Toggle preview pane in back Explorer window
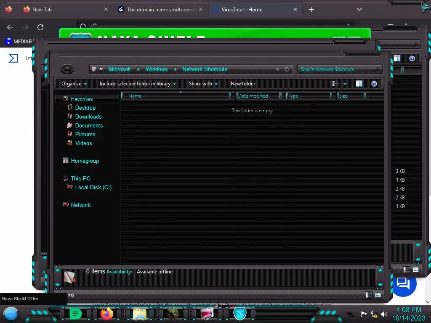This screenshot has height=323, width=431. 396,58
